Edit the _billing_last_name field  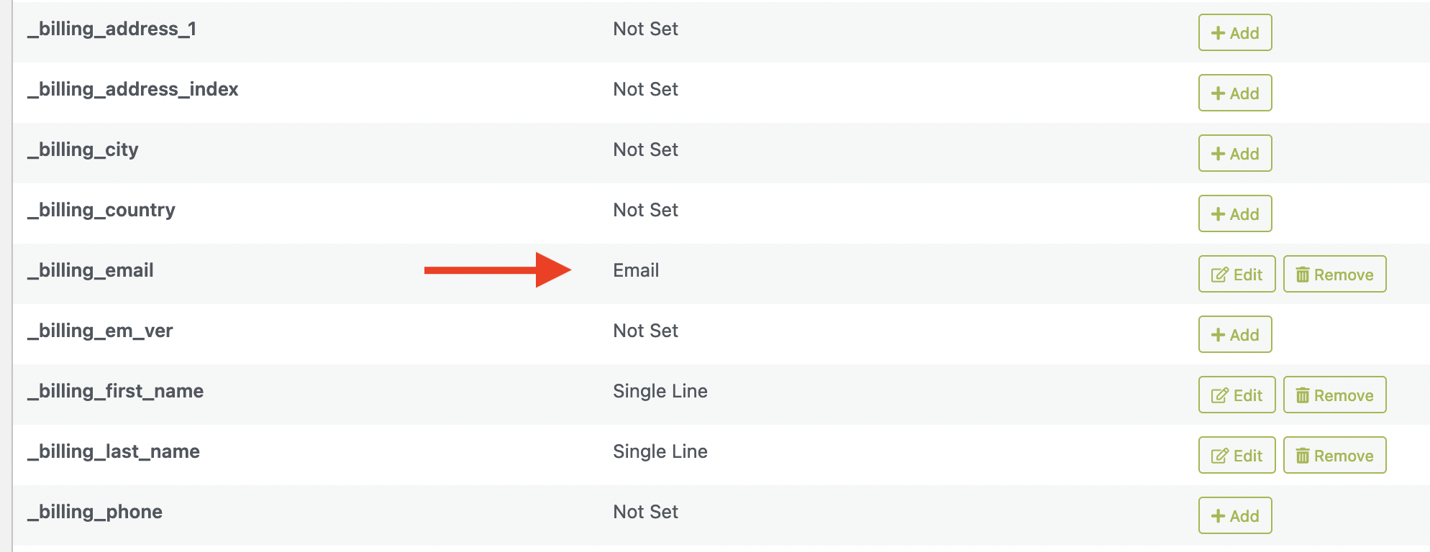1237,455
